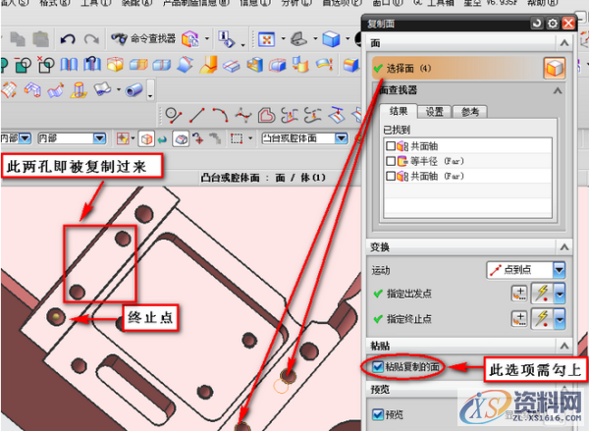The width and height of the screenshot is (589, 431).
Task: Select the Subtract boolean icon with red minus
Action: pyautogui.click(x=23, y=65)
